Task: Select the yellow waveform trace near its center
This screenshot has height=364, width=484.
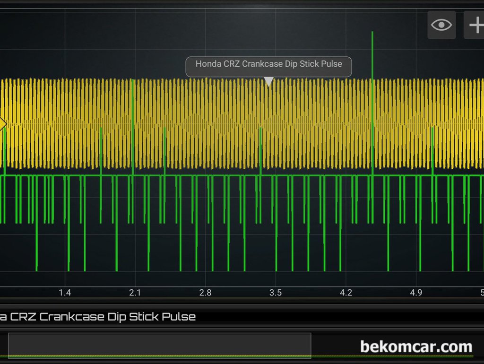Action: (x=242, y=124)
